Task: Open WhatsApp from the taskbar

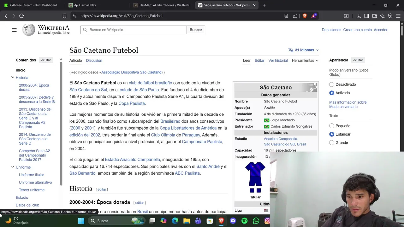Action: (256, 221)
